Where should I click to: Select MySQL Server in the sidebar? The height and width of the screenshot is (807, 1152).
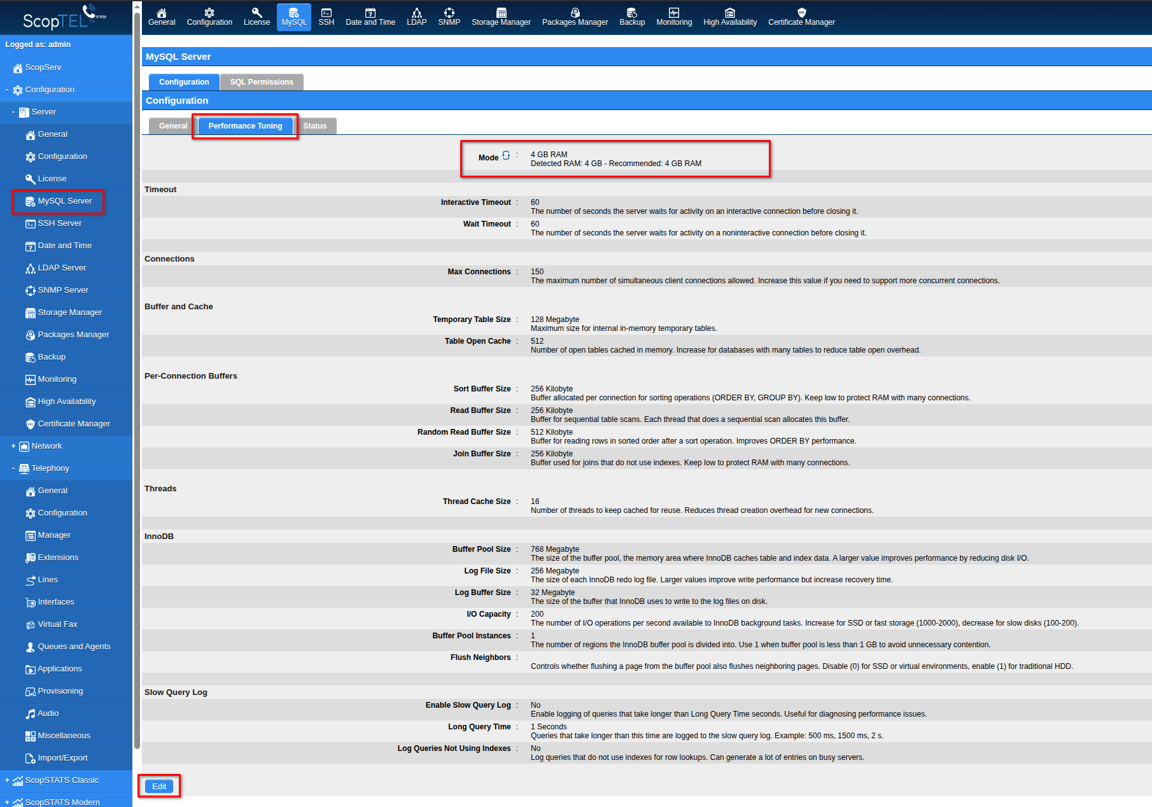coord(59,201)
